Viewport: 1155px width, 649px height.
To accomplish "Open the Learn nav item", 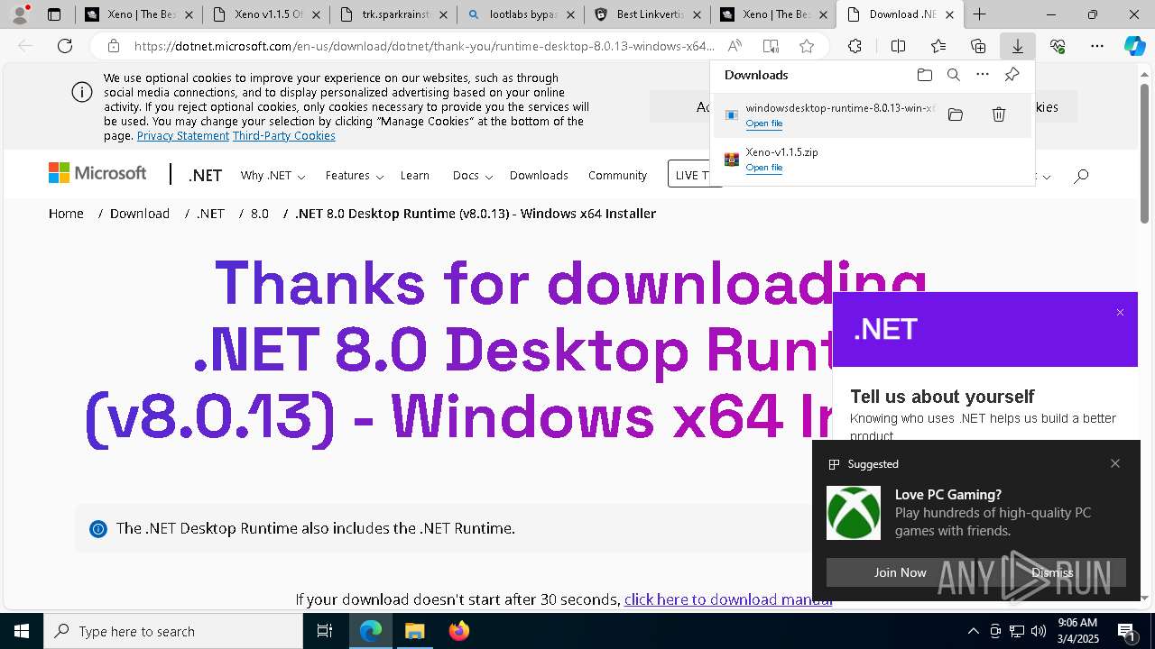I will point(415,176).
